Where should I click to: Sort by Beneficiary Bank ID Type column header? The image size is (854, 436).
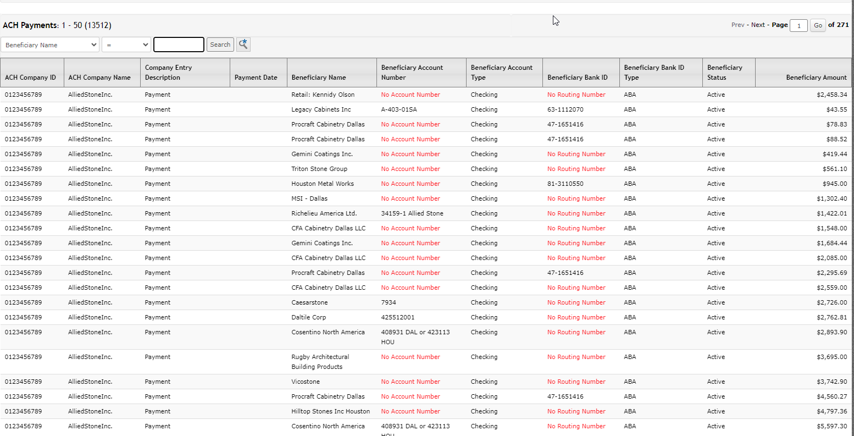[x=661, y=73]
